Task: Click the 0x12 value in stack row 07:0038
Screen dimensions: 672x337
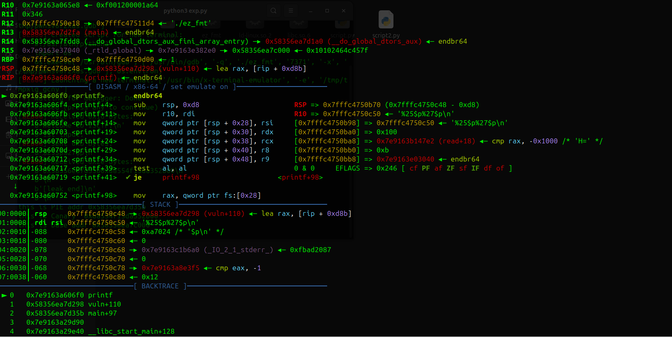Action: pos(150,277)
